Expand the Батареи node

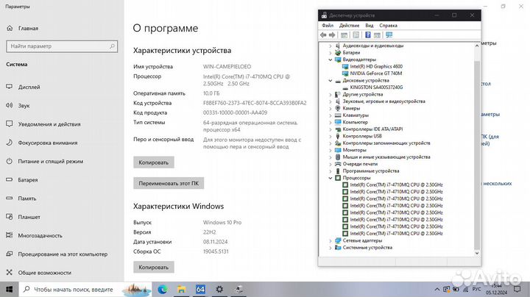(331, 53)
